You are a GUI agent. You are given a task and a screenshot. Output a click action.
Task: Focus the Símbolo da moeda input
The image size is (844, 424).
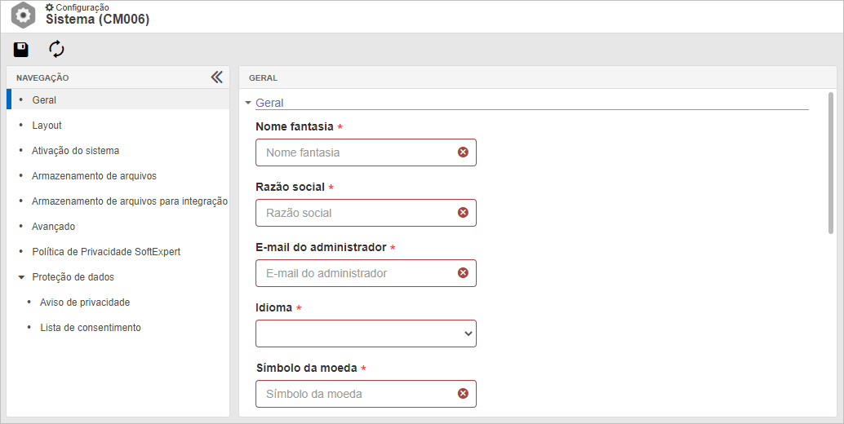(x=366, y=393)
